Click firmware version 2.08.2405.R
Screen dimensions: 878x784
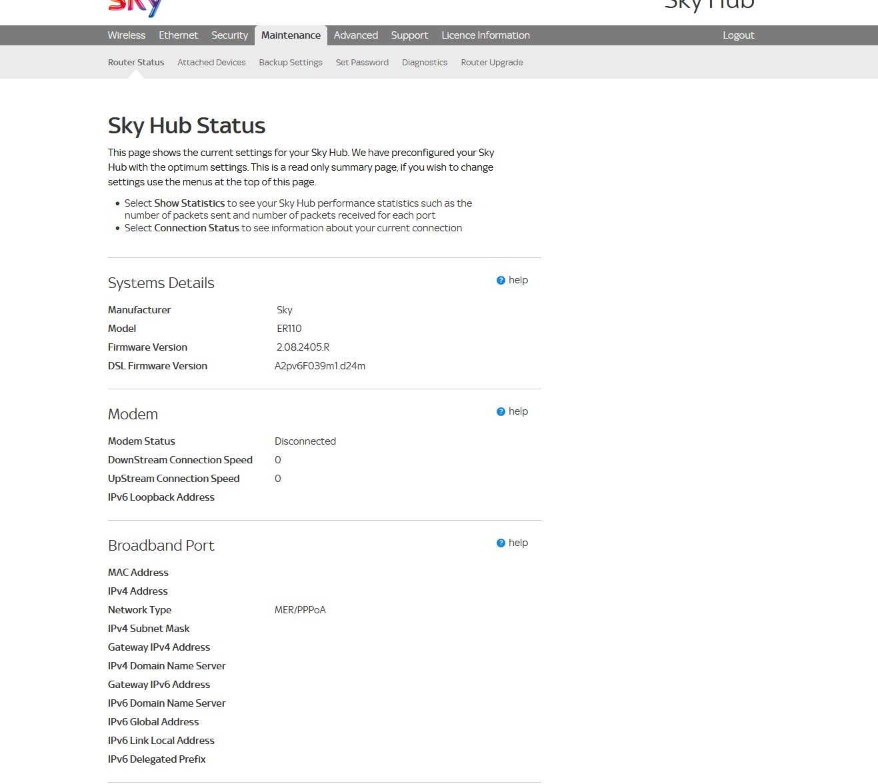click(303, 347)
